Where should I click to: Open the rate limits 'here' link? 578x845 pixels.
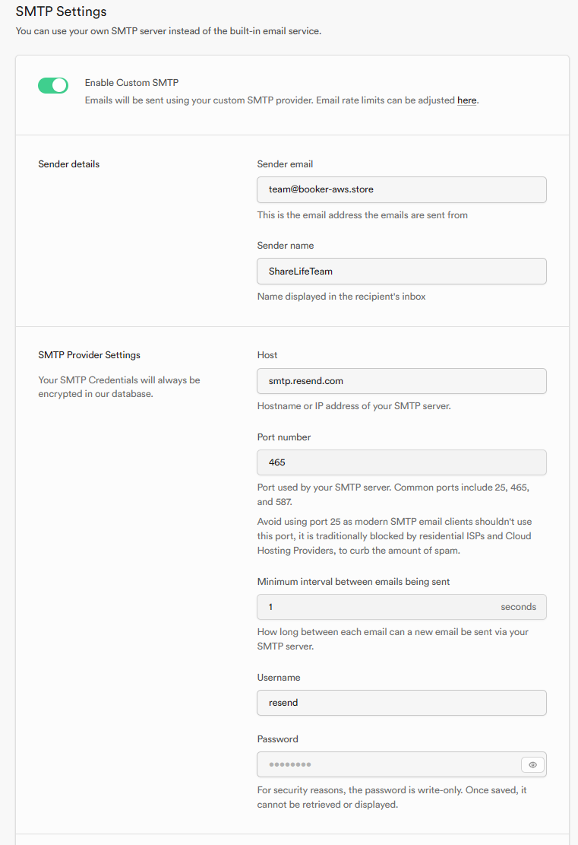click(466, 100)
